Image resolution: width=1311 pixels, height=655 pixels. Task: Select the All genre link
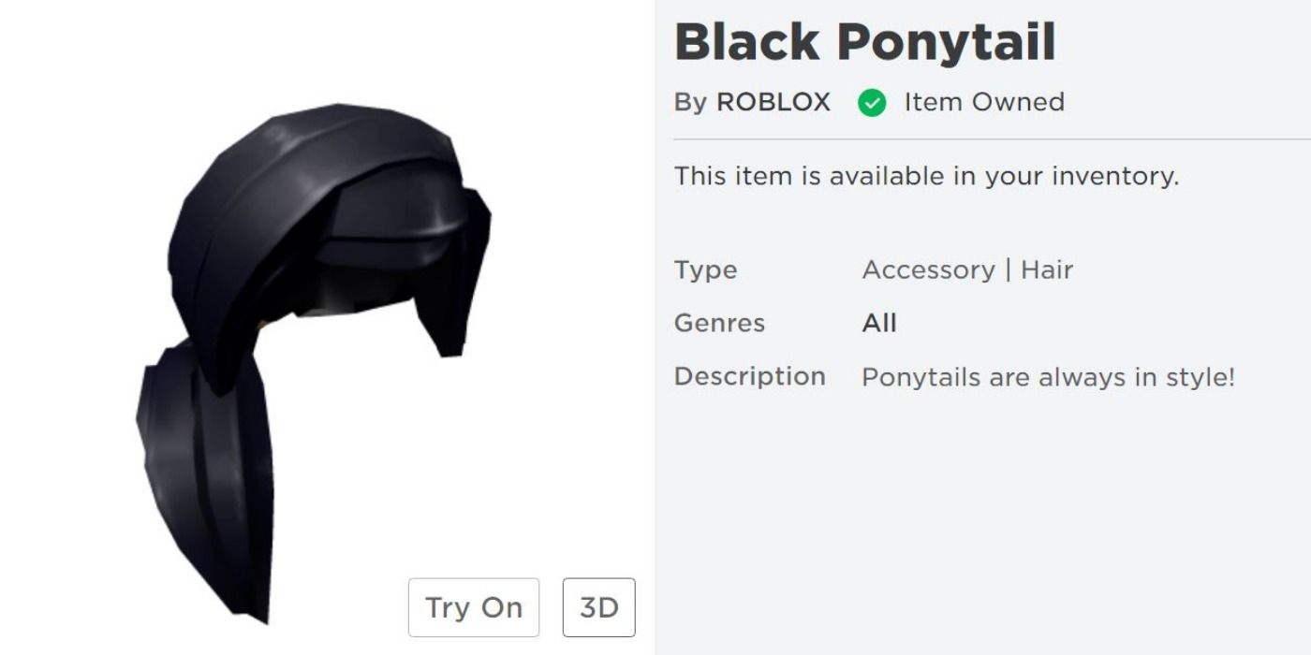coord(879,324)
